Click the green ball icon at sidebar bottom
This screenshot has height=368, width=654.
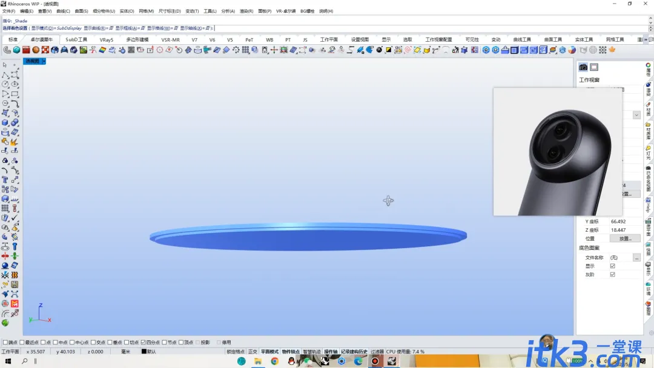tap(5, 323)
